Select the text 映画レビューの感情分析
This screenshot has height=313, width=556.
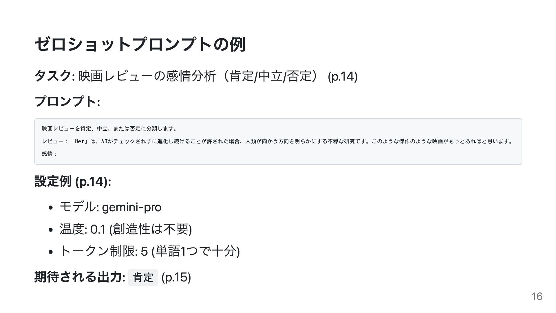(x=147, y=76)
